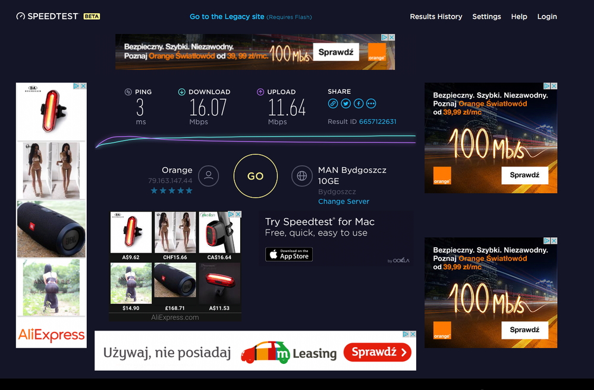This screenshot has height=390, width=594.
Task: Click Sprawdź in the mLeasing banner
Action: click(378, 352)
